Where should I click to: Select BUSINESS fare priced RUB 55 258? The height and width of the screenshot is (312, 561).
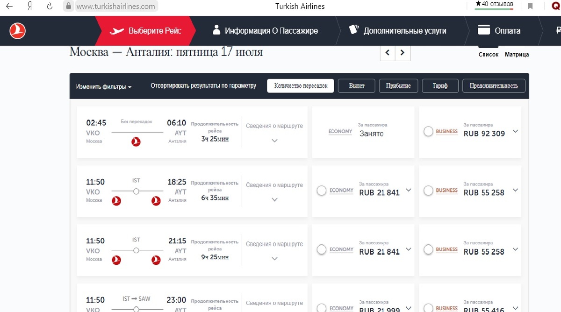[428, 191]
